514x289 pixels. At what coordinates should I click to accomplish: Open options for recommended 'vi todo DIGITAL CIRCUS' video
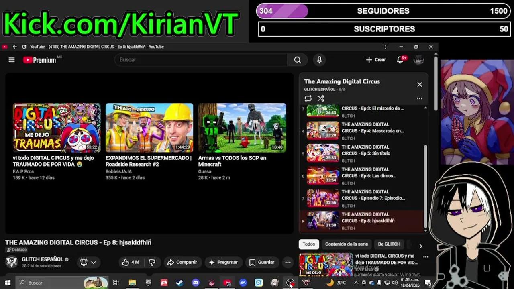426,257
